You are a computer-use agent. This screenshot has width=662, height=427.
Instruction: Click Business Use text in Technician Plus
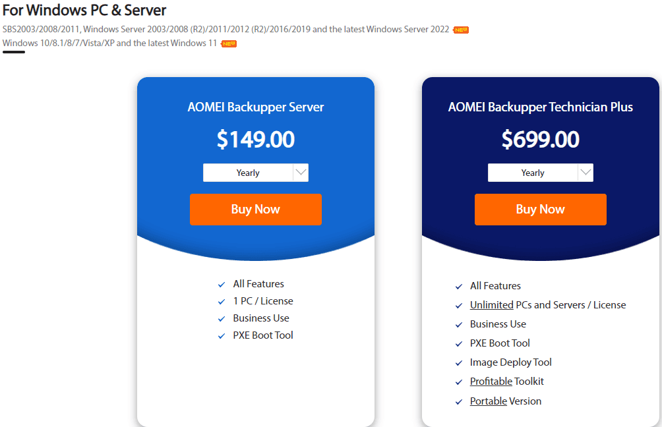[x=498, y=324]
